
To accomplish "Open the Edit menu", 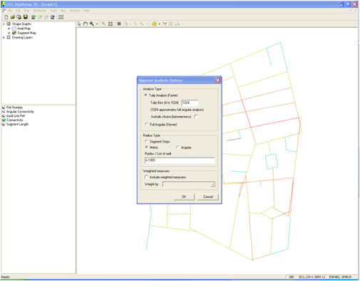I will (x=18, y=11).
